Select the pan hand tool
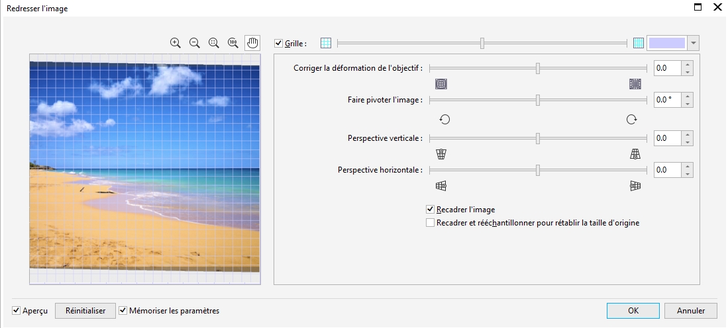This screenshot has height=328, width=728. [x=252, y=43]
